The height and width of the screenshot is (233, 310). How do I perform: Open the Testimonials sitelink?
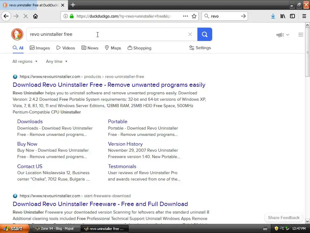(122, 166)
